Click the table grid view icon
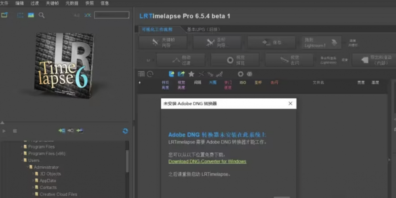The image size is (396, 198). click(141, 74)
